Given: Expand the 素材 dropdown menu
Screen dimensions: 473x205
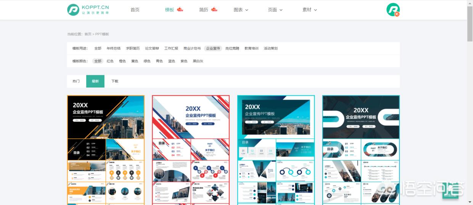Looking at the screenshot, I should point(309,10).
